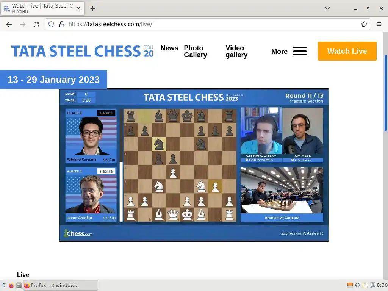Screen dimensions: 388x291
Task: List all tabs dropdown arrow
Action: (327, 8)
